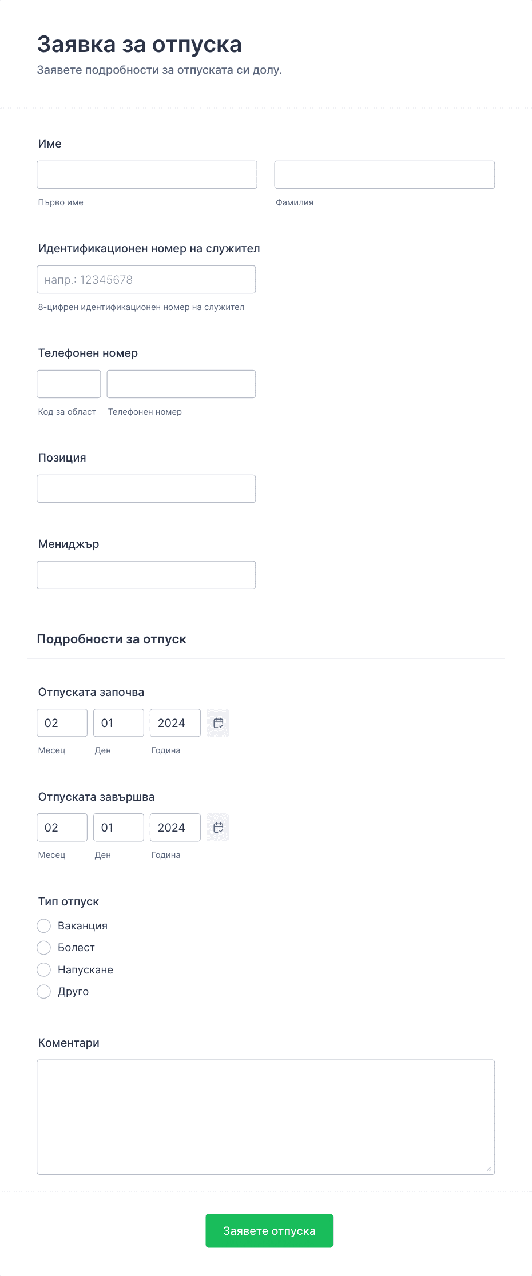Focus the Първо име field
The image size is (532, 1276).
pyautogui.click(x=147, y=174)
